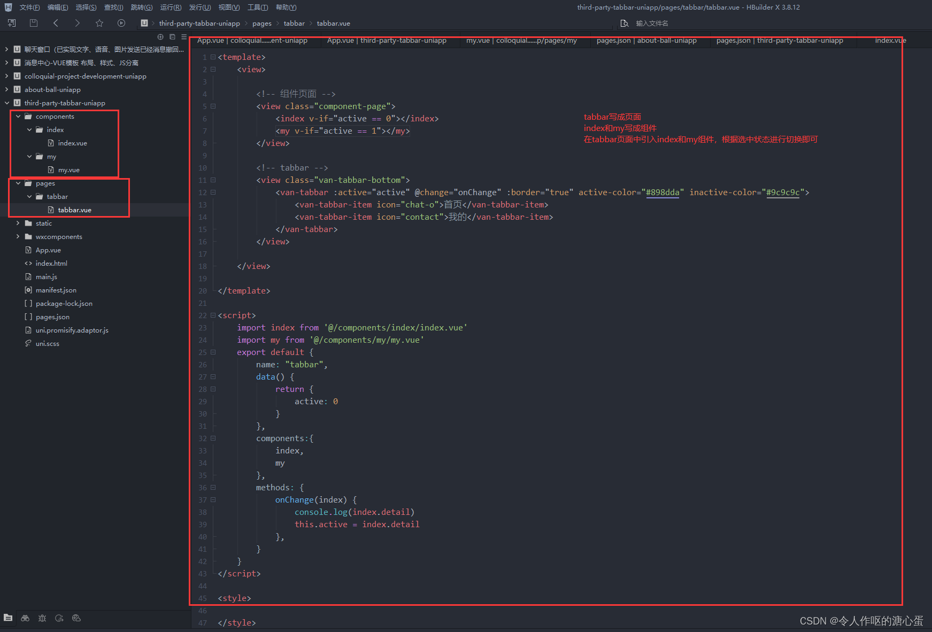The image size is (932, 632).
Task: Fold the van-tabbar element at line 12
Action: click(x=213, y=192)
